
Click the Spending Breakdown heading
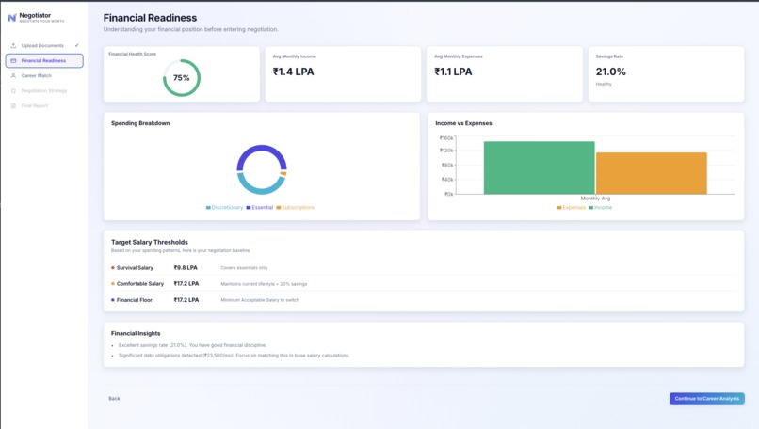pos(140,123)
